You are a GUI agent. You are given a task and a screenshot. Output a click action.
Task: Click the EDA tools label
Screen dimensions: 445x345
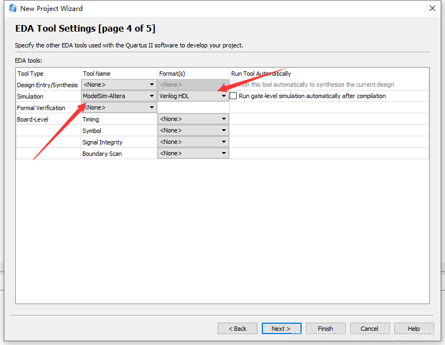[x=28, y=60]
